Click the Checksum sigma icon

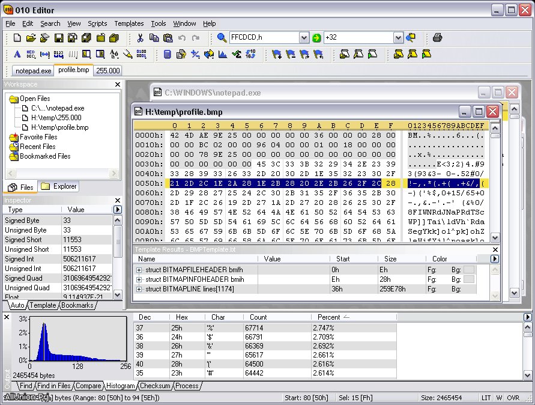point(237,54)
